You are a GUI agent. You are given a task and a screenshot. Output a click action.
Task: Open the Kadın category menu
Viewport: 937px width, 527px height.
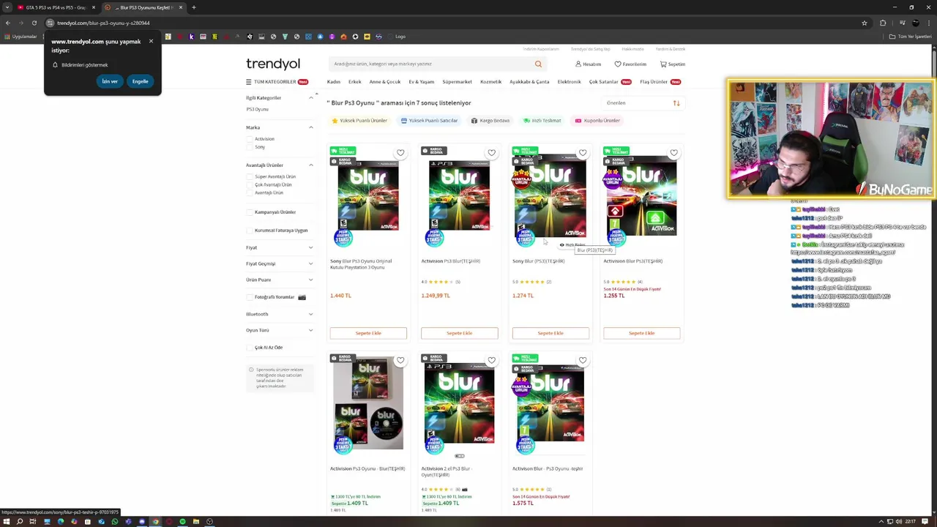[334, 82]
